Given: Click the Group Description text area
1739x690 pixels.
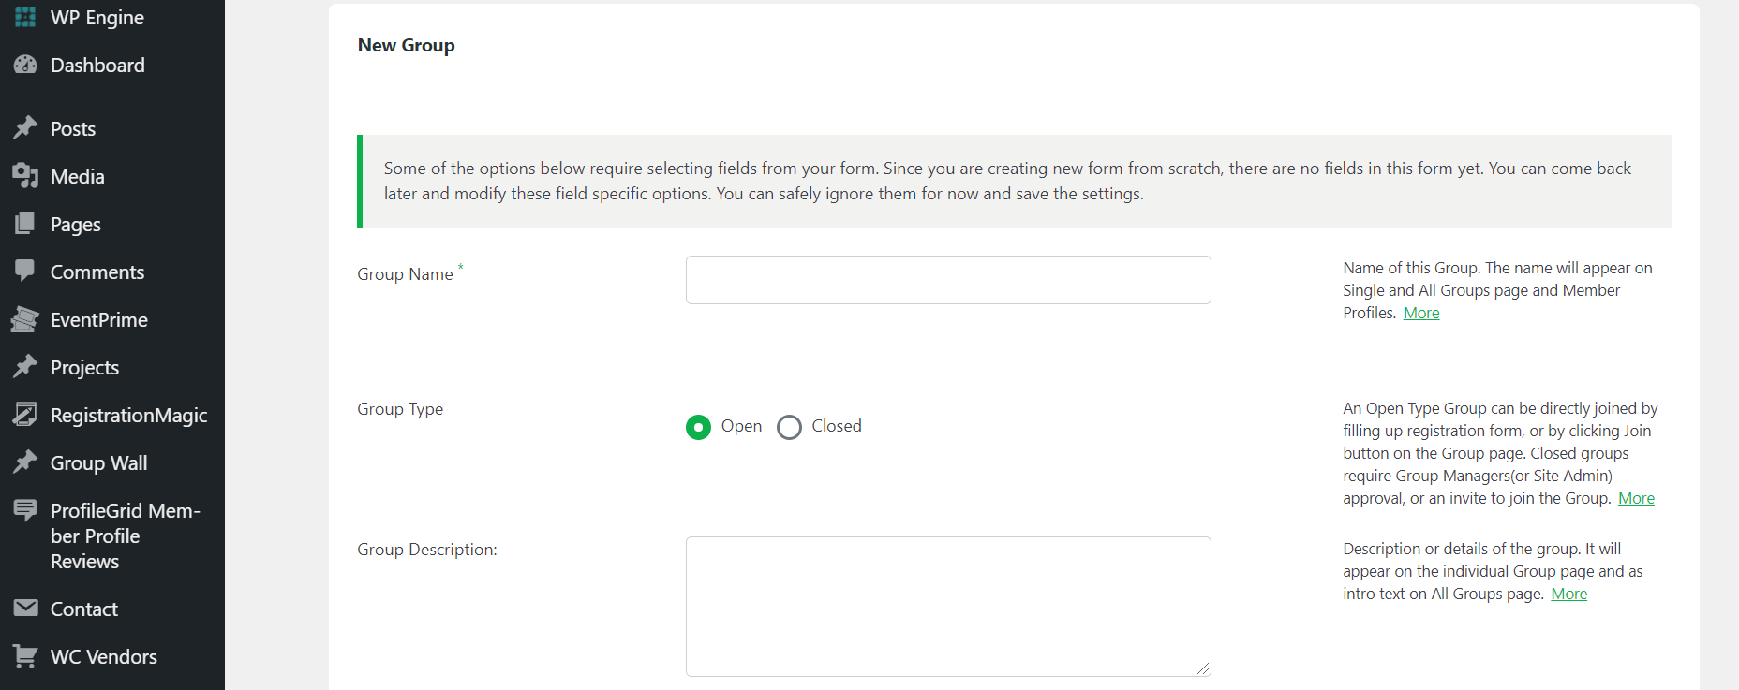Looking at the screenshot, I should pos(947,606).
